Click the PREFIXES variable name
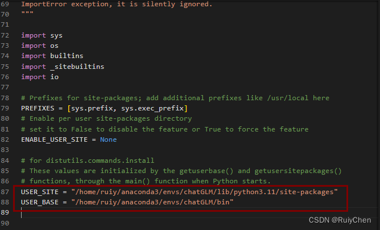Image resolution: width=380 pixels, height=230 pixels. [38, 108]
